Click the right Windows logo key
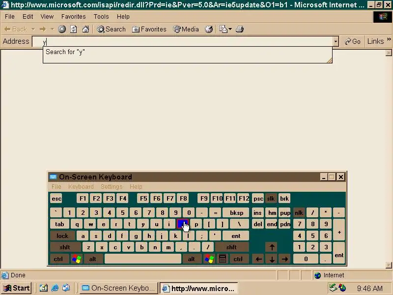 pos(209,259)
